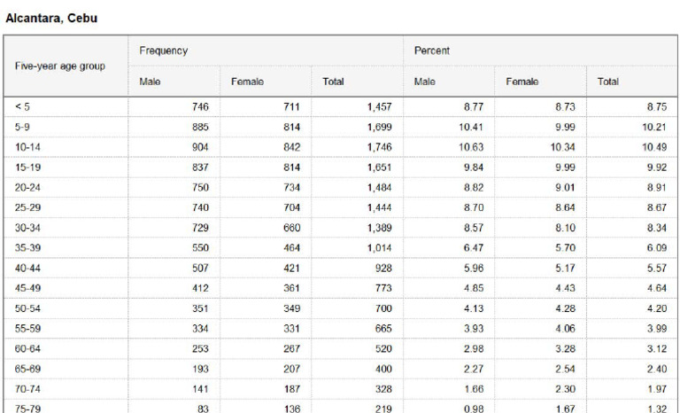Click the 10-14 age group row label
This screenshot has height=413, width=680.
[x=27, y=147]
